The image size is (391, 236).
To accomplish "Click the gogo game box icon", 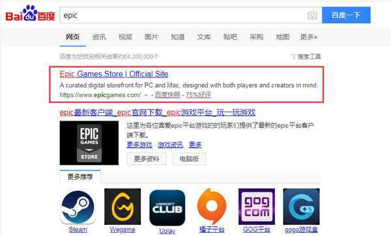I will coord(301,207).
